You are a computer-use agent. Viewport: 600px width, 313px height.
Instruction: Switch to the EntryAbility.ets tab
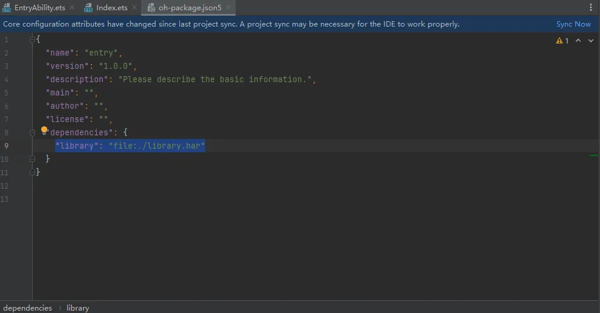40,8
